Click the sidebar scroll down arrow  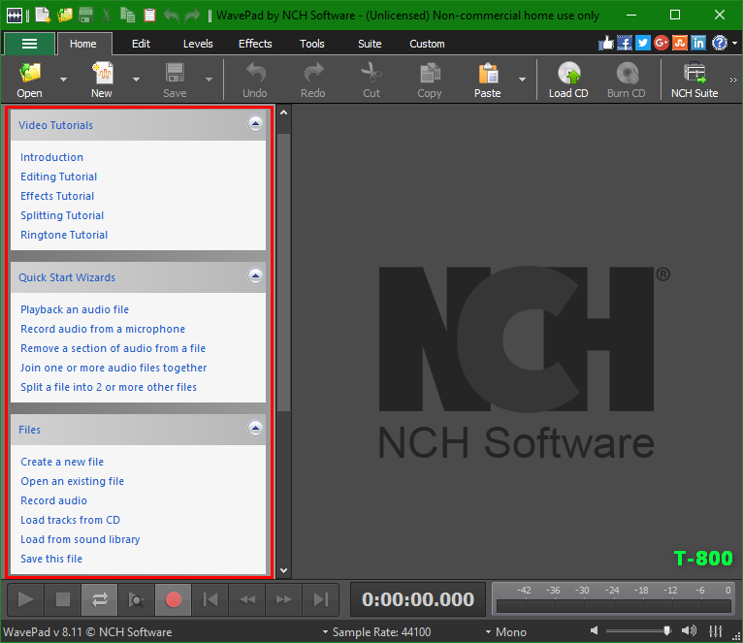pos(284,570)
